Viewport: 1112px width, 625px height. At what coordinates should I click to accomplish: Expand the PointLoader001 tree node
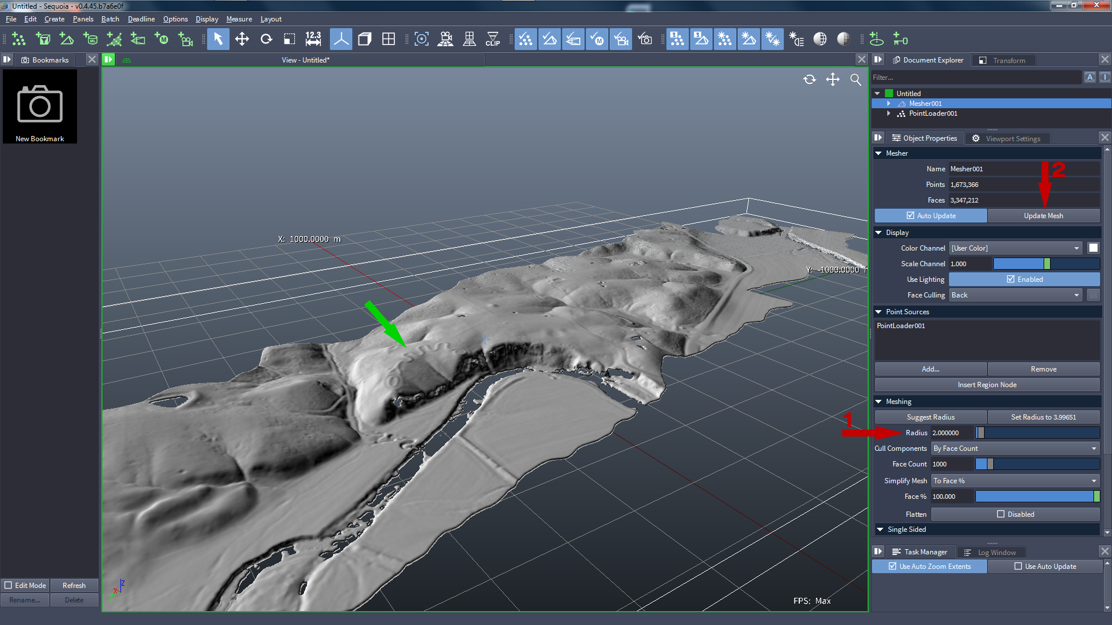(x=888, y=114)
